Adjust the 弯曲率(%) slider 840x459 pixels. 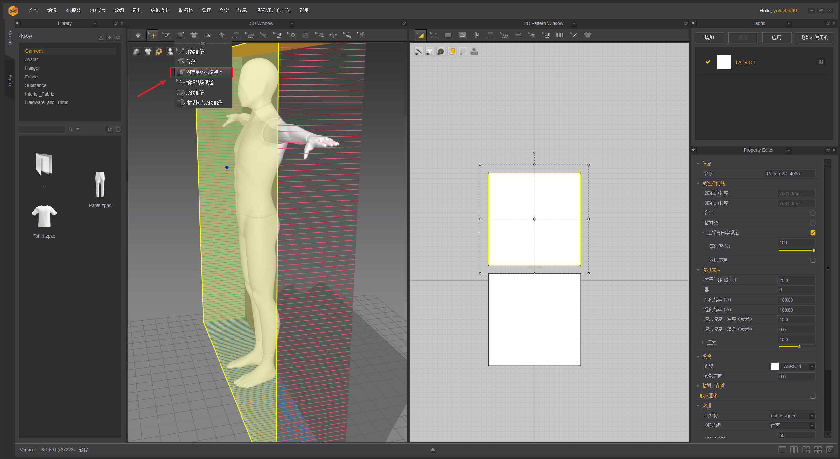click(797, 250)
